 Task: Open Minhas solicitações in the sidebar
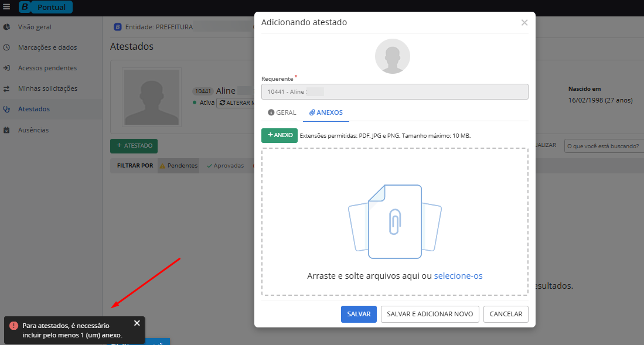[47, 88]
